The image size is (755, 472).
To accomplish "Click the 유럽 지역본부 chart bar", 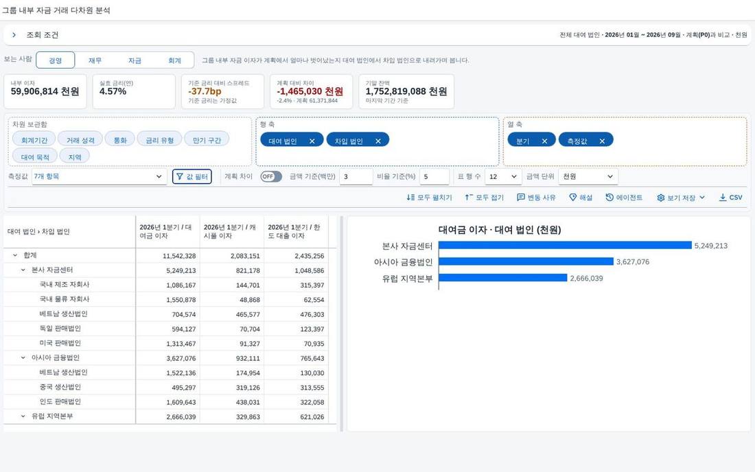I will [x=502, y=278].
